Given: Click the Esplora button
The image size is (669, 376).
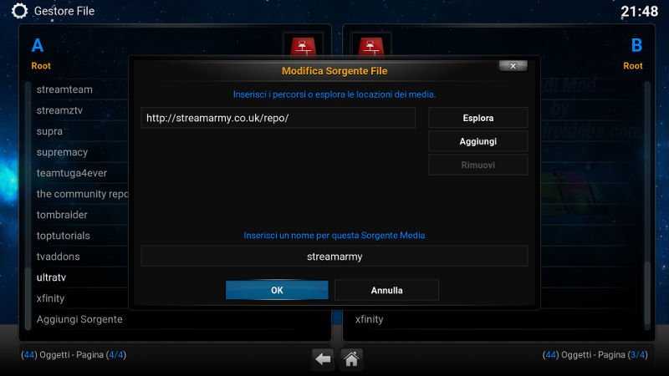Looking at the screenshot, I should point(477,118).
